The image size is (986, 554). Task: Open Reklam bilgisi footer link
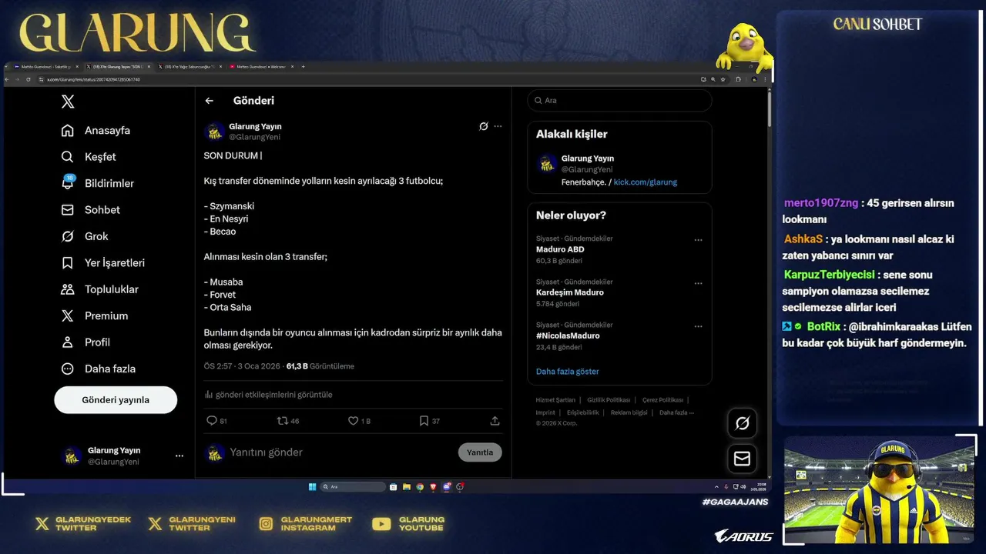pyautogui.click(x=629, y=412)
